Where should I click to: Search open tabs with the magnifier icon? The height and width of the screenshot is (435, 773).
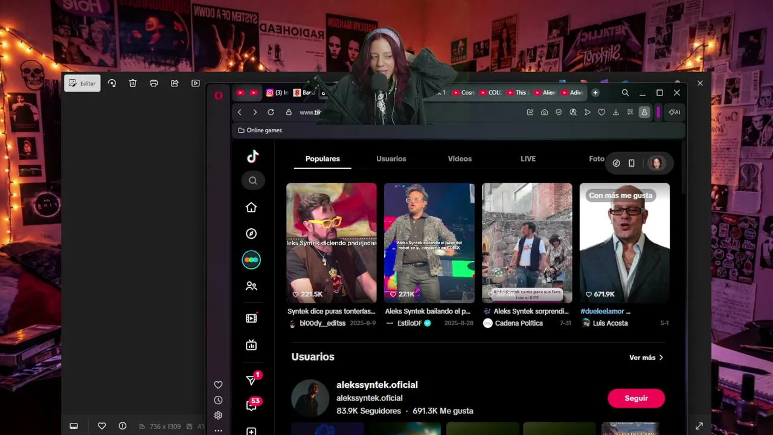[625, 92]
